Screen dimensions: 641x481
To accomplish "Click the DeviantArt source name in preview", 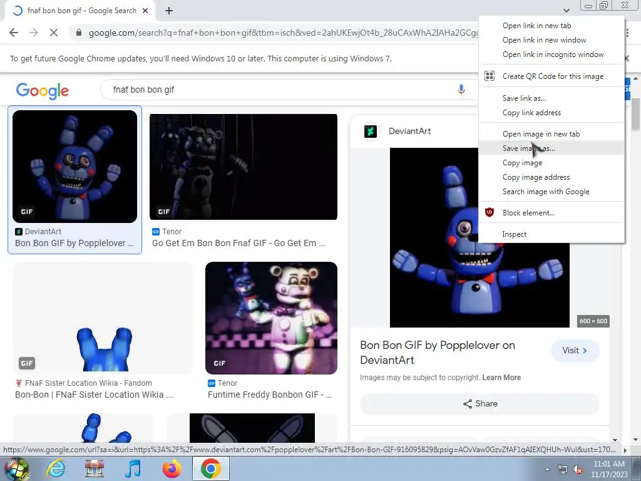I will point(409,132).
